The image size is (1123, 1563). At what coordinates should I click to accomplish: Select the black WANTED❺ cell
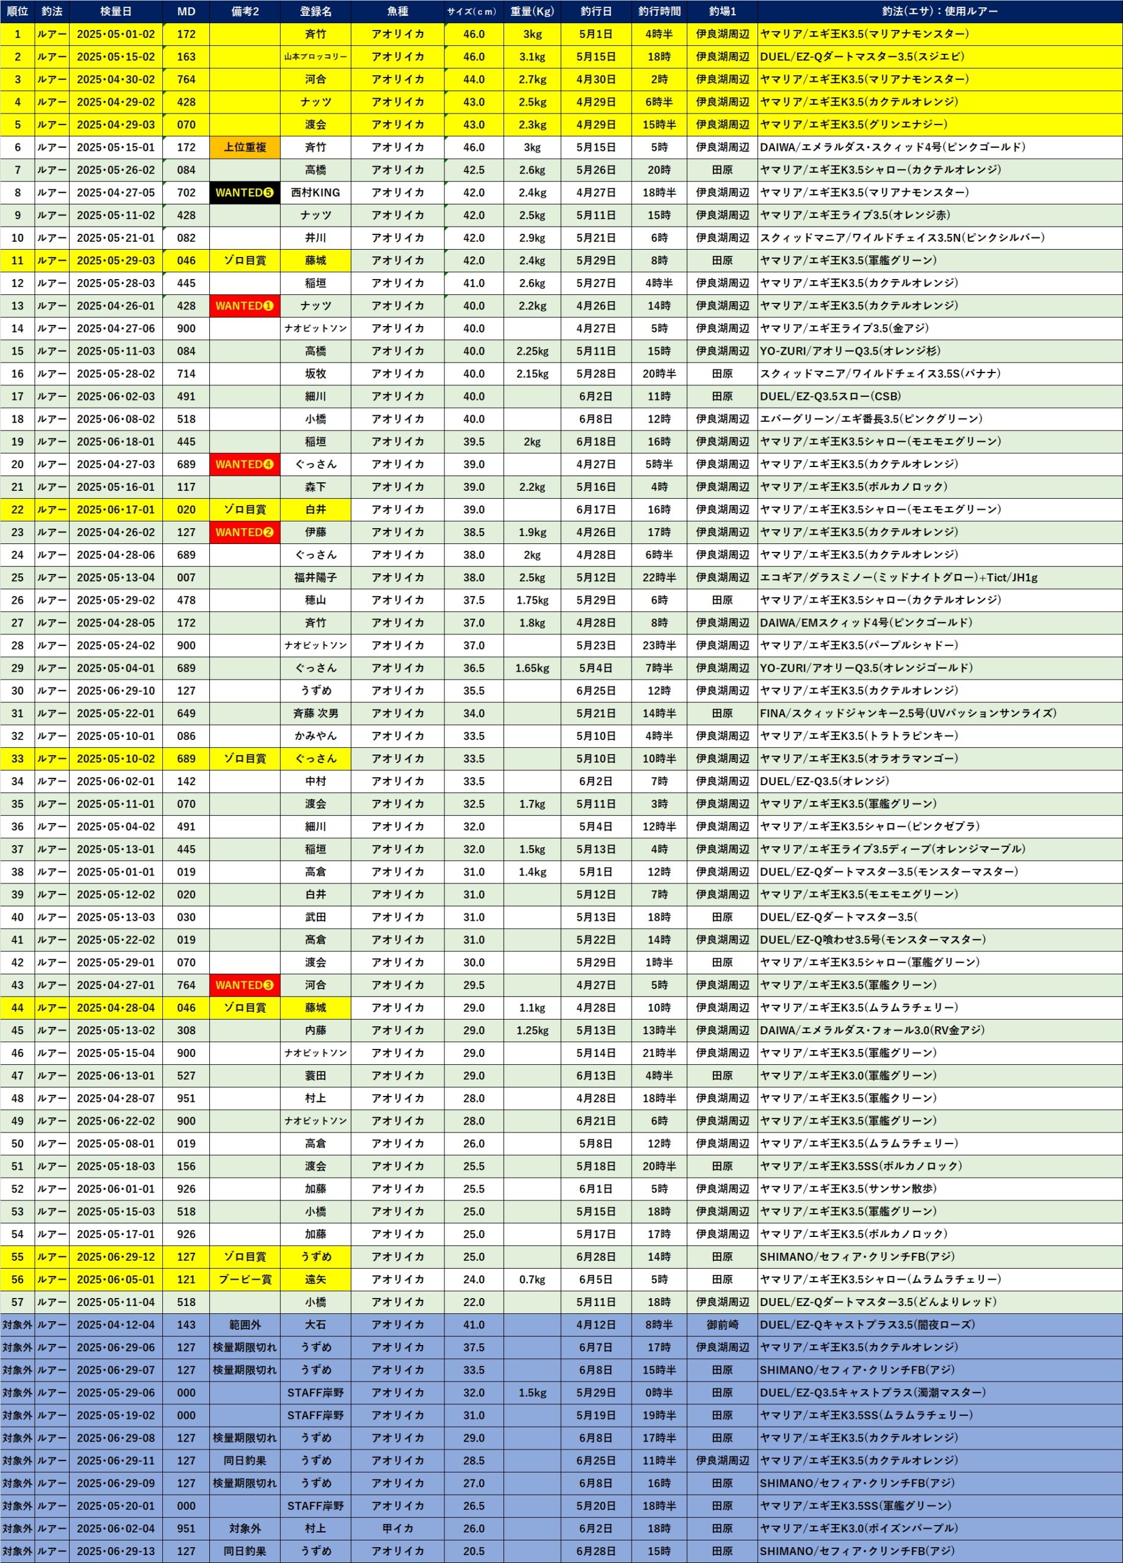[245, 193]
